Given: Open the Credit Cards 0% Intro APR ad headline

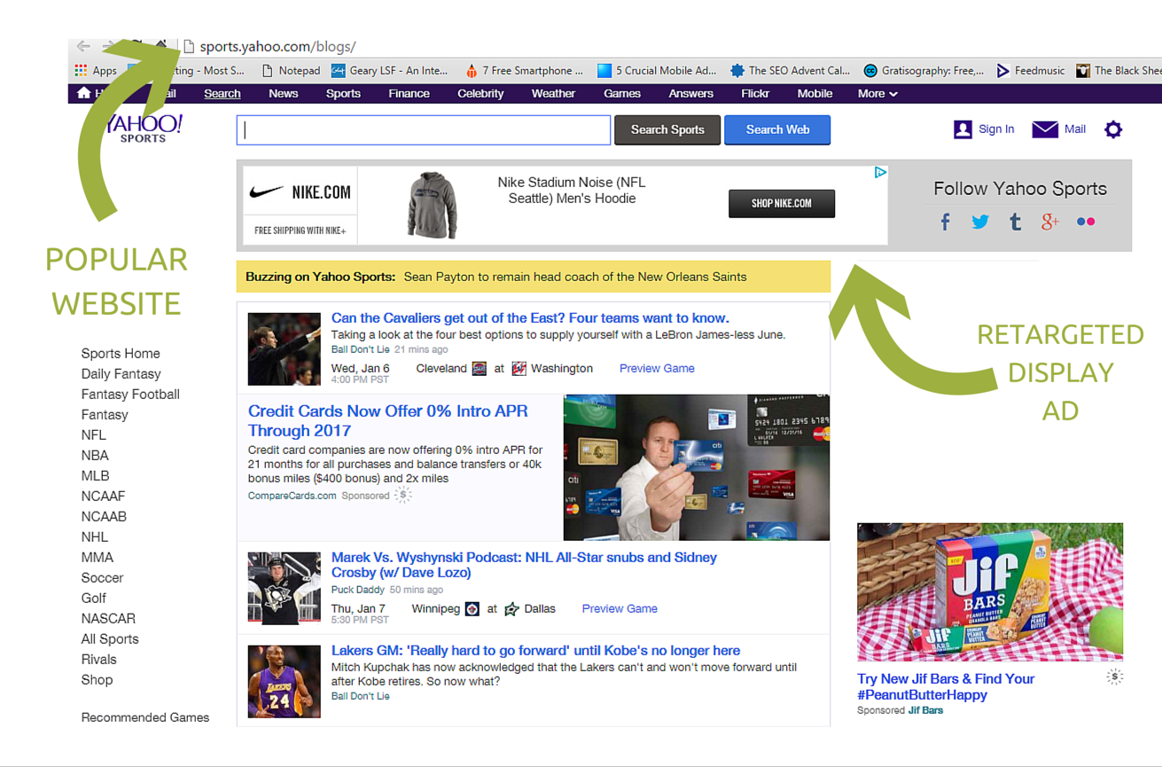Looking at the screenshot, I should pos(388,420).
